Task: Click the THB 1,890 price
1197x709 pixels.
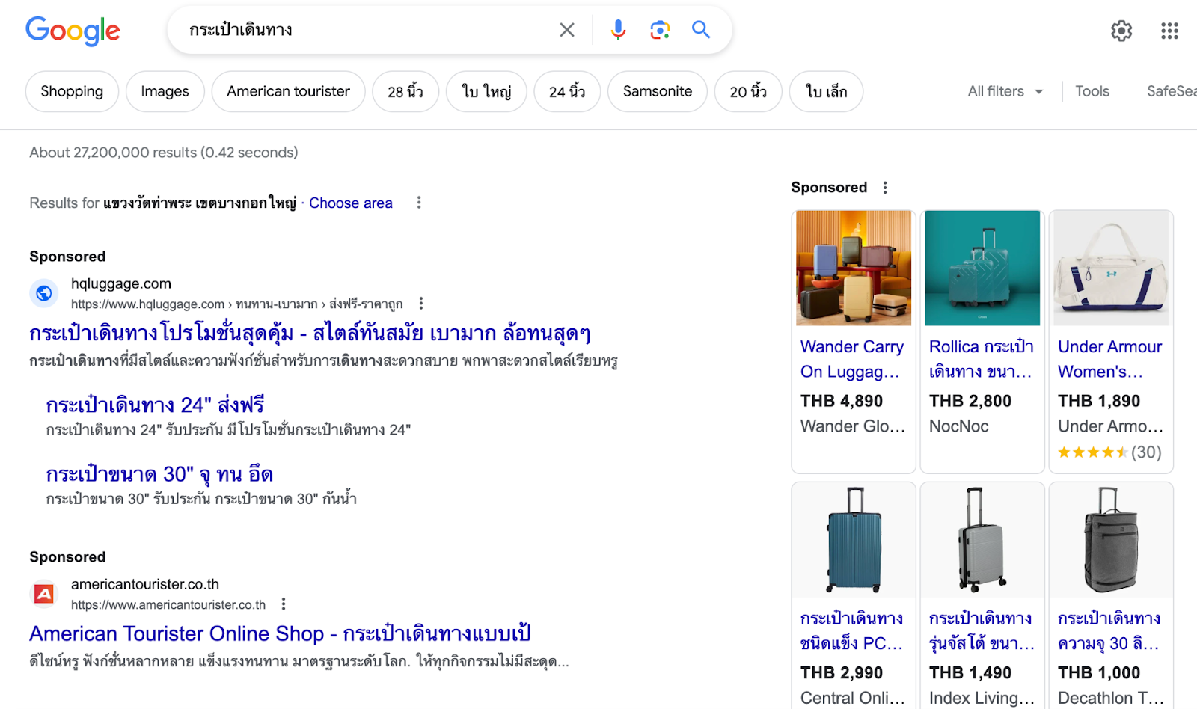Action: 1099,401
